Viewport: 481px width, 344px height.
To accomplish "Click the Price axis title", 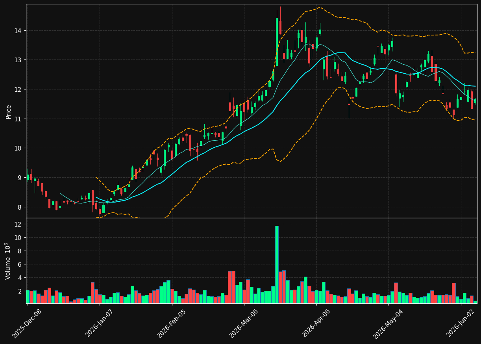I will click(x=9, y=112).
